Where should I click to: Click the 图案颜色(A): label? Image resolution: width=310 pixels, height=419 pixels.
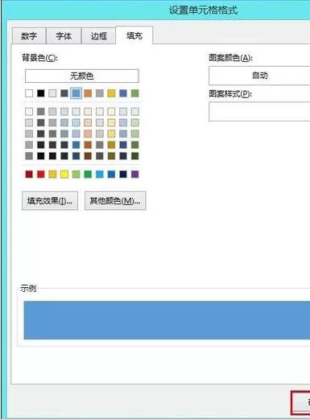(230, 57)
